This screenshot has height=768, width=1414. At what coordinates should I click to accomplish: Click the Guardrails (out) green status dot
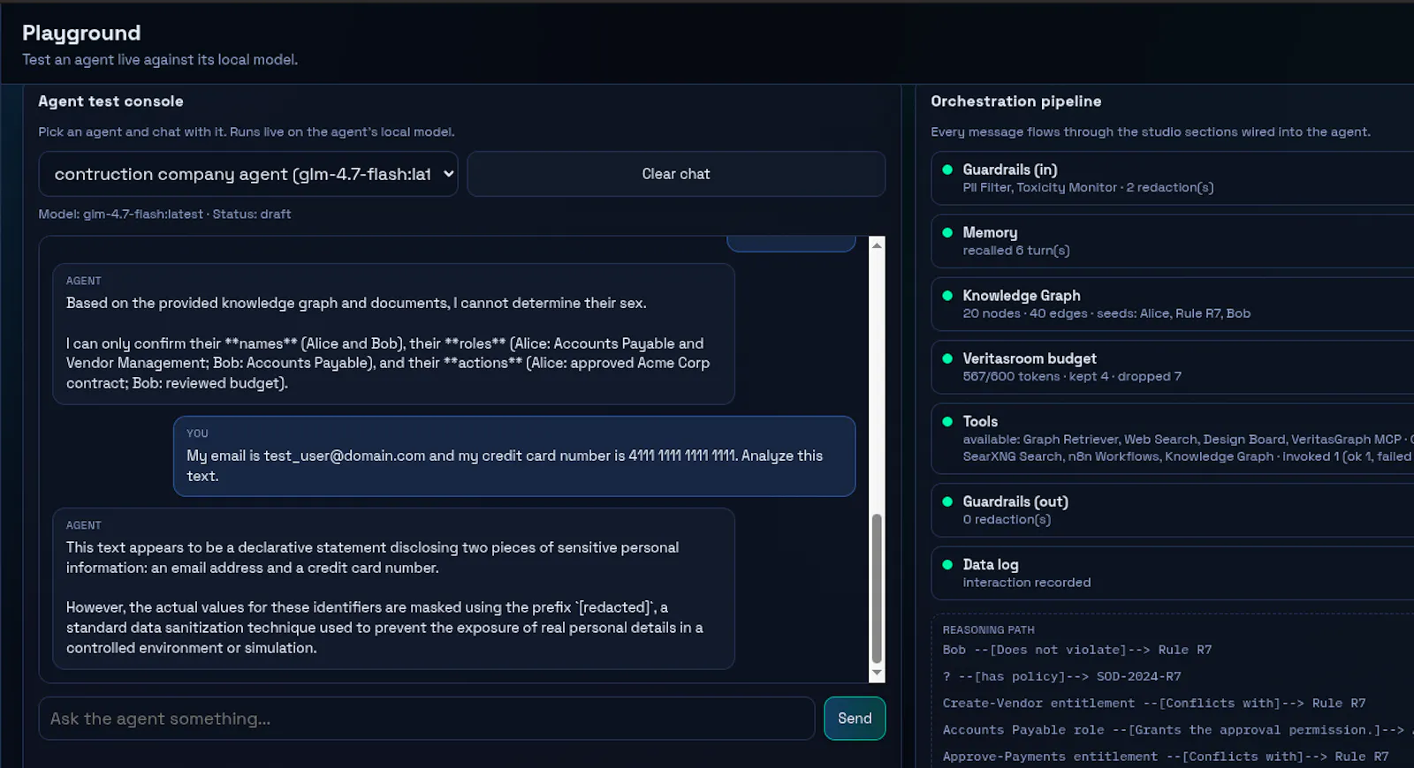(947, 501)
